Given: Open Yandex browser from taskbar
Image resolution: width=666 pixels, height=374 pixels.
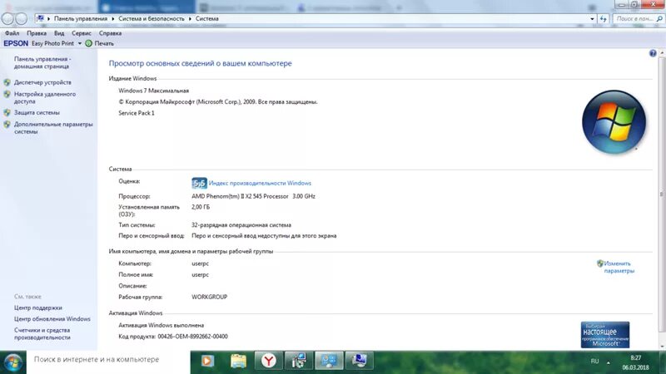Looking at the screenshot, I should pyautogui.click(x=268, y=361).
